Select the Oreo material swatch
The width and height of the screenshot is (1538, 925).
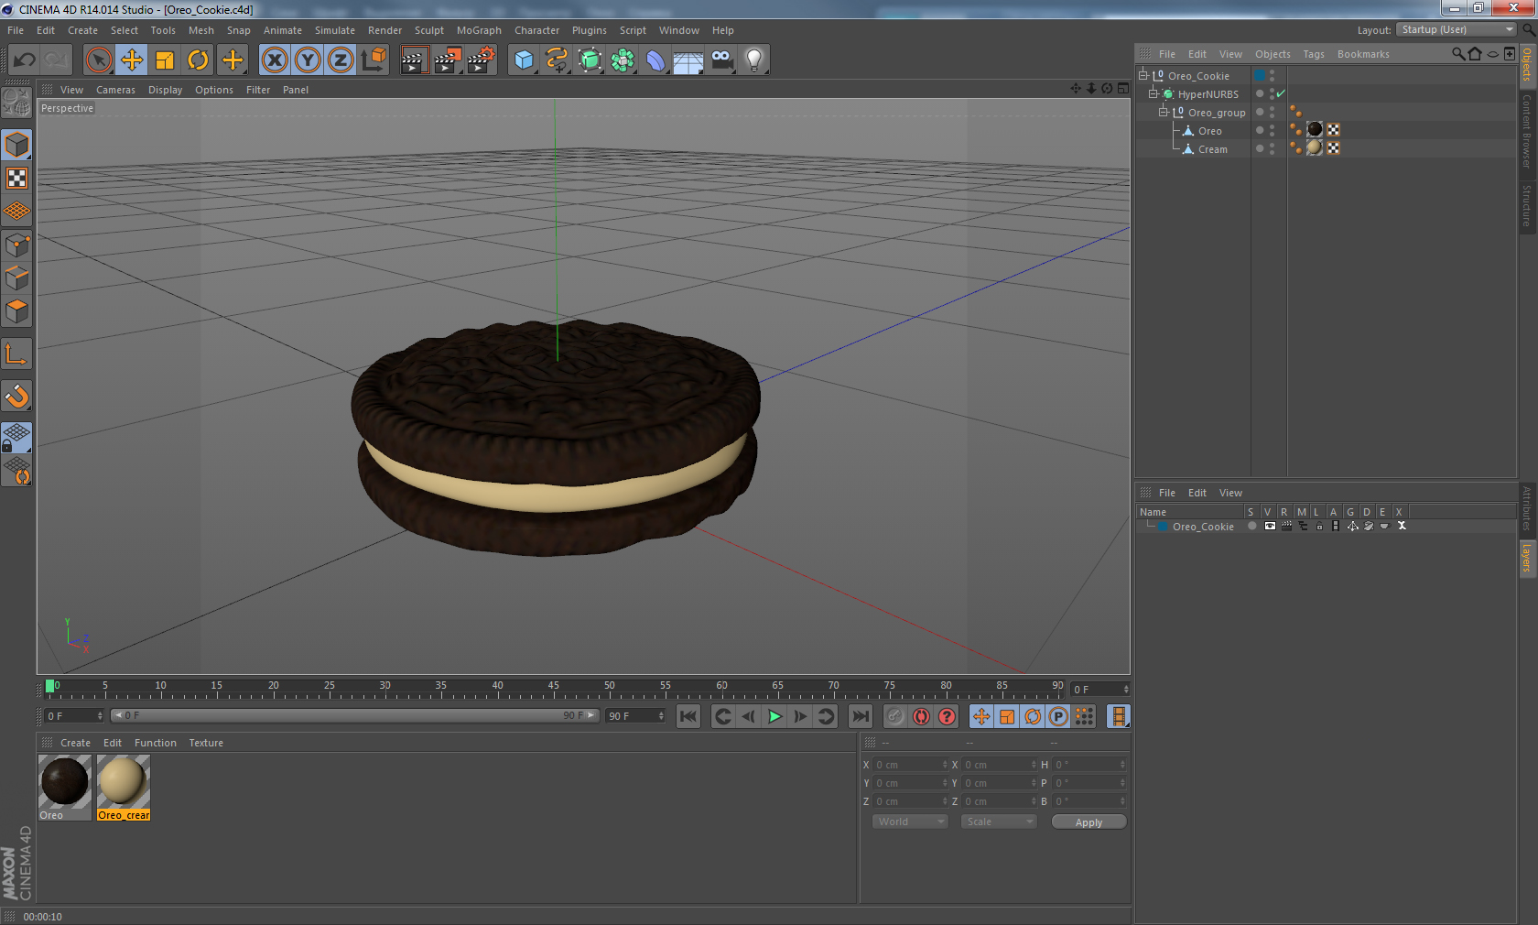point(65,781)
